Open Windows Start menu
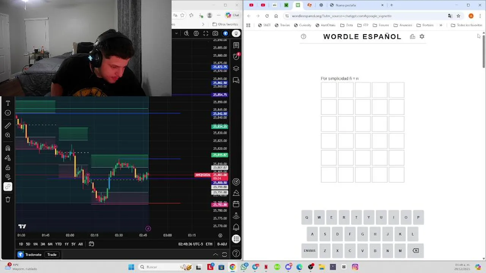This screenshot has width=486, height=273. [131, 267]
